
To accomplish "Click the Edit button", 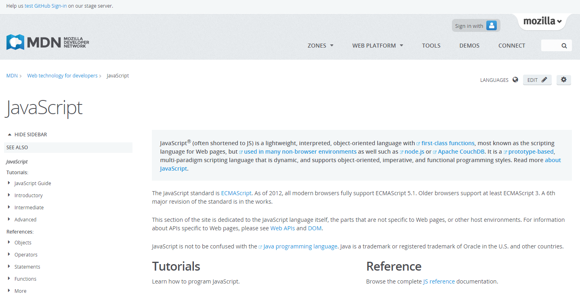I will coord(537,80).
